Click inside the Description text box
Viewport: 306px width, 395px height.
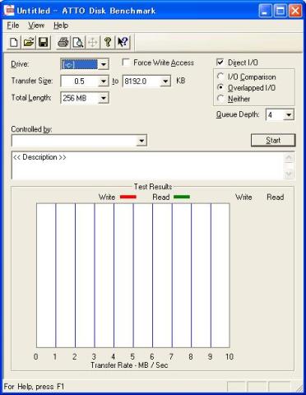tap(147, 165)
